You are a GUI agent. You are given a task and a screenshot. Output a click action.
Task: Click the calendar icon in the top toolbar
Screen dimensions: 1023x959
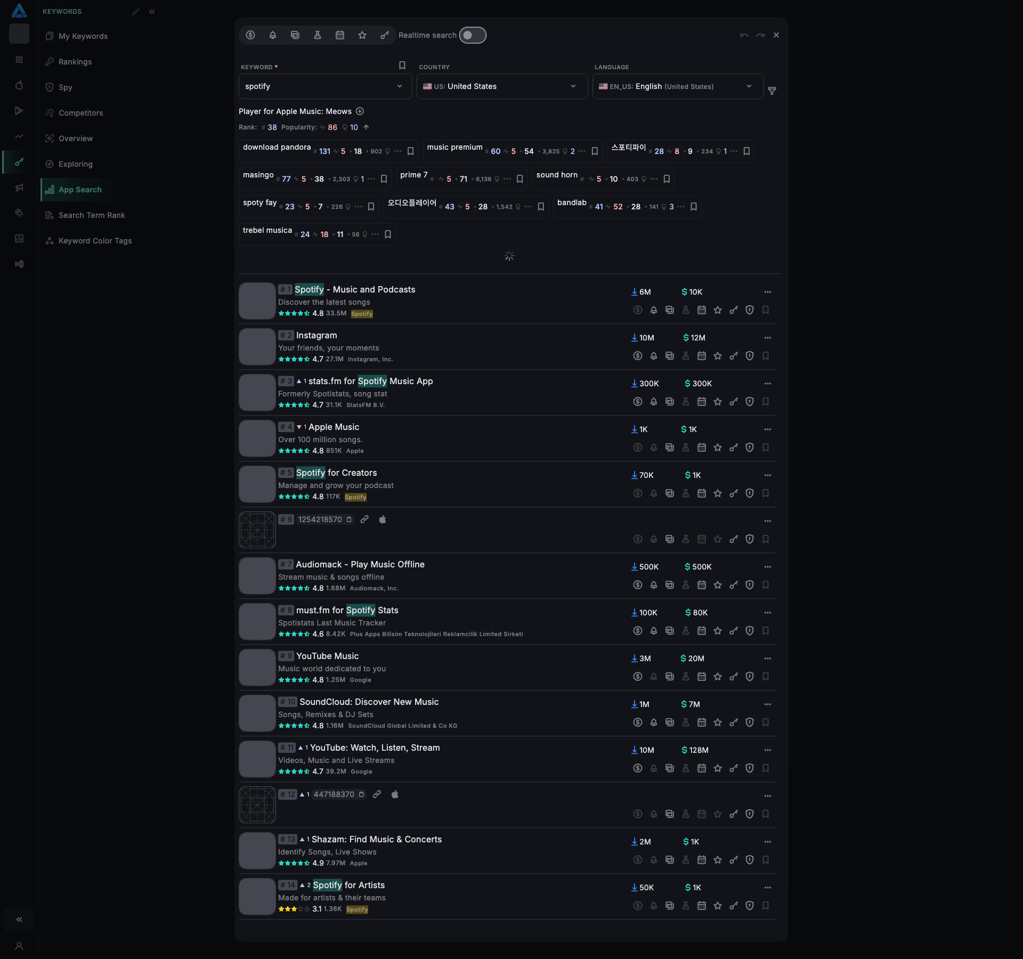340,35
